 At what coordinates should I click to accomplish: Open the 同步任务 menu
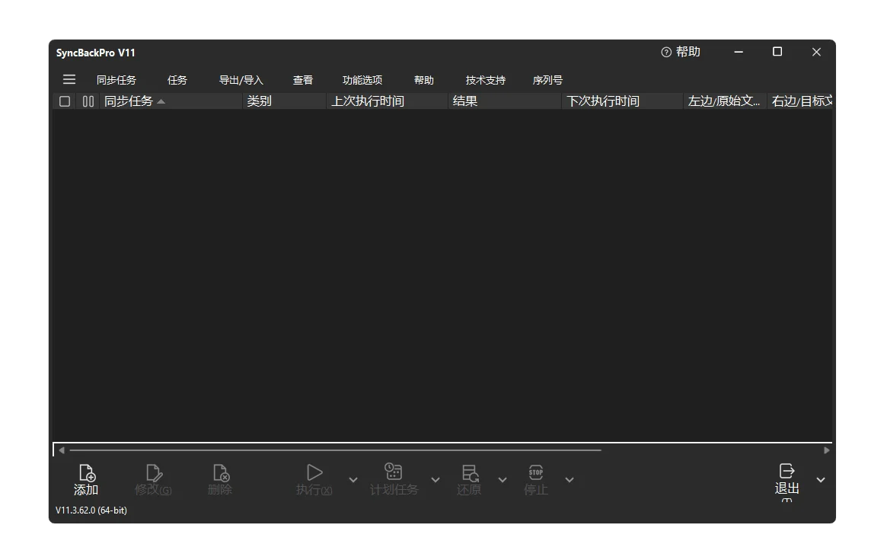[x=116, y=81]
